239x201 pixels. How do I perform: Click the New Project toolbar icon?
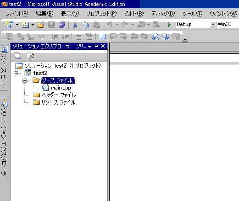9,25
